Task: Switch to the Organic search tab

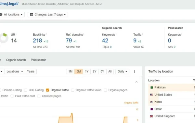Action: (16, 60)
